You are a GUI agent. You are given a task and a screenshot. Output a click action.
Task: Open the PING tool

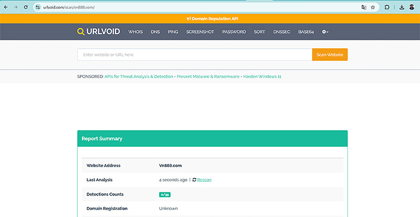(173, 31)
